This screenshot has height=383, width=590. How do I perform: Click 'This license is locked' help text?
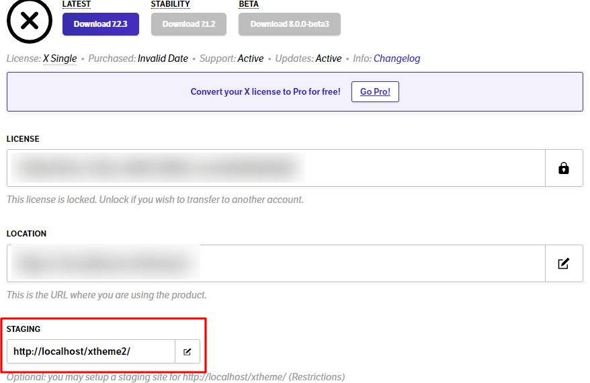155,200
